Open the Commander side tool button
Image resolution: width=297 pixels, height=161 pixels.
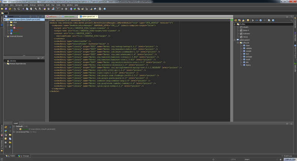pos(295,22)
